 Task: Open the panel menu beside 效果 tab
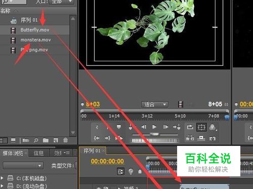pos(67,153)
